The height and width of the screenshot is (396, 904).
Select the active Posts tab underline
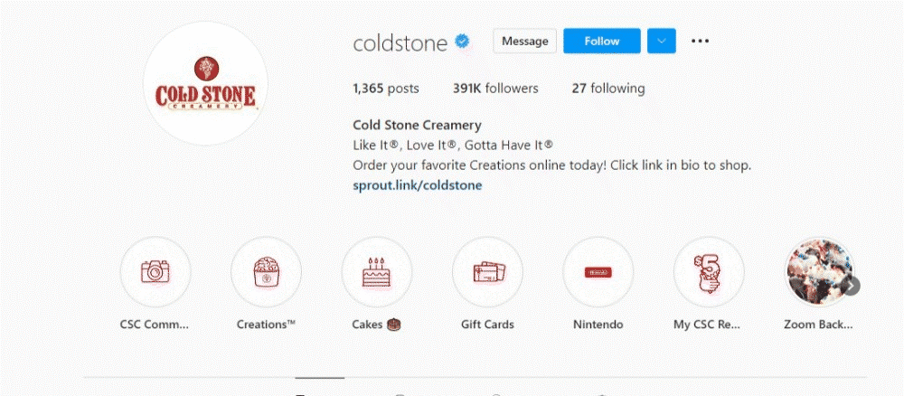pos(320,378)
